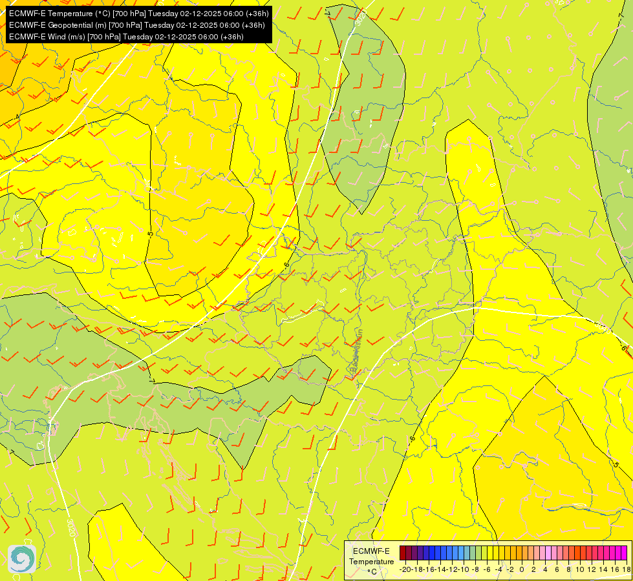Viewport: 633px width, 581px height.
Task: Pick the orange legend swatch above 0
Action: pyautogui.click(x=525, y=553)
